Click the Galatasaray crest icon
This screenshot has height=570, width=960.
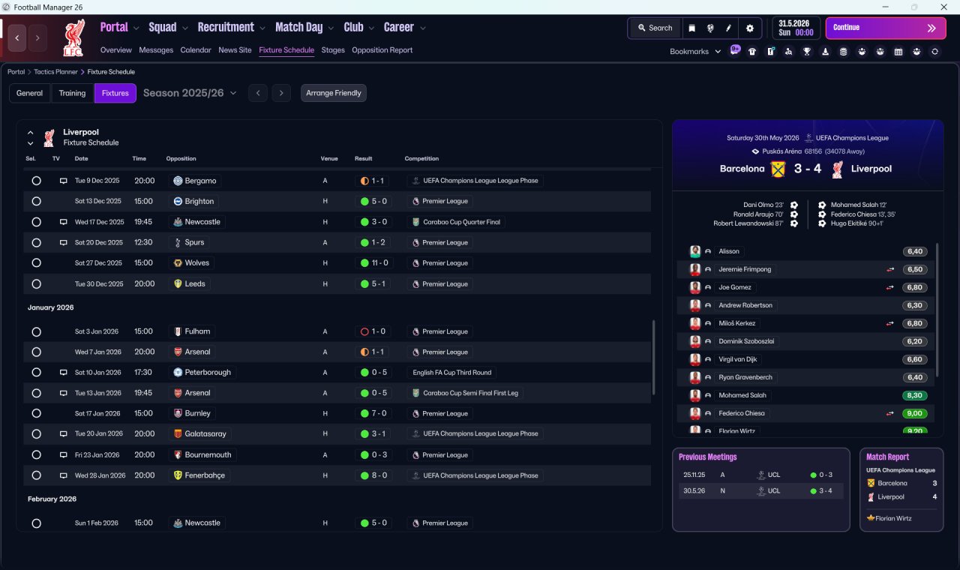[178, 433]
